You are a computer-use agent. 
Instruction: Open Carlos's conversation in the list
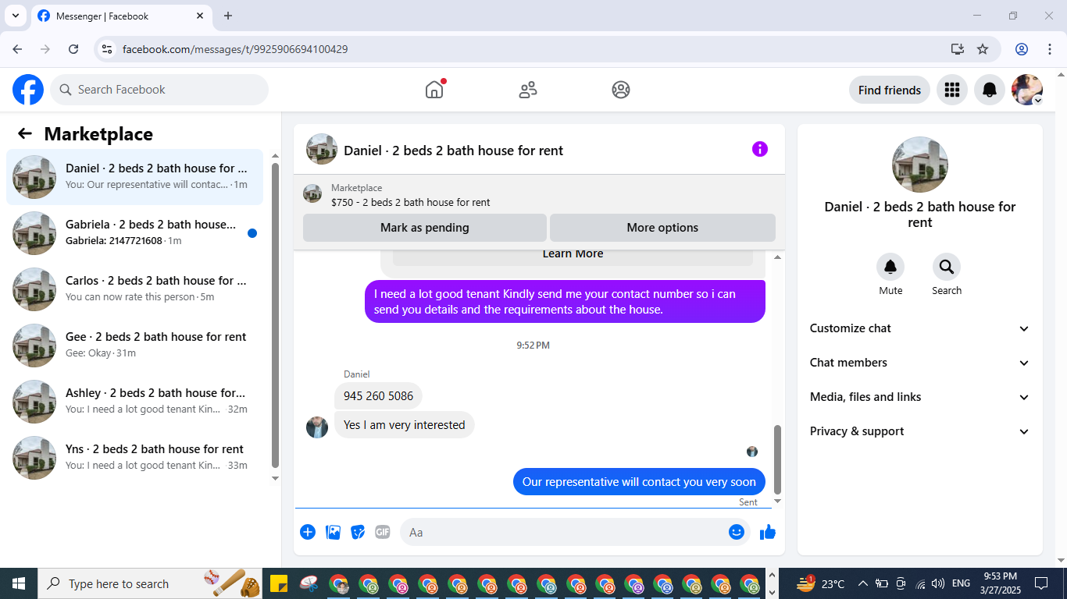tap(134, 289)
